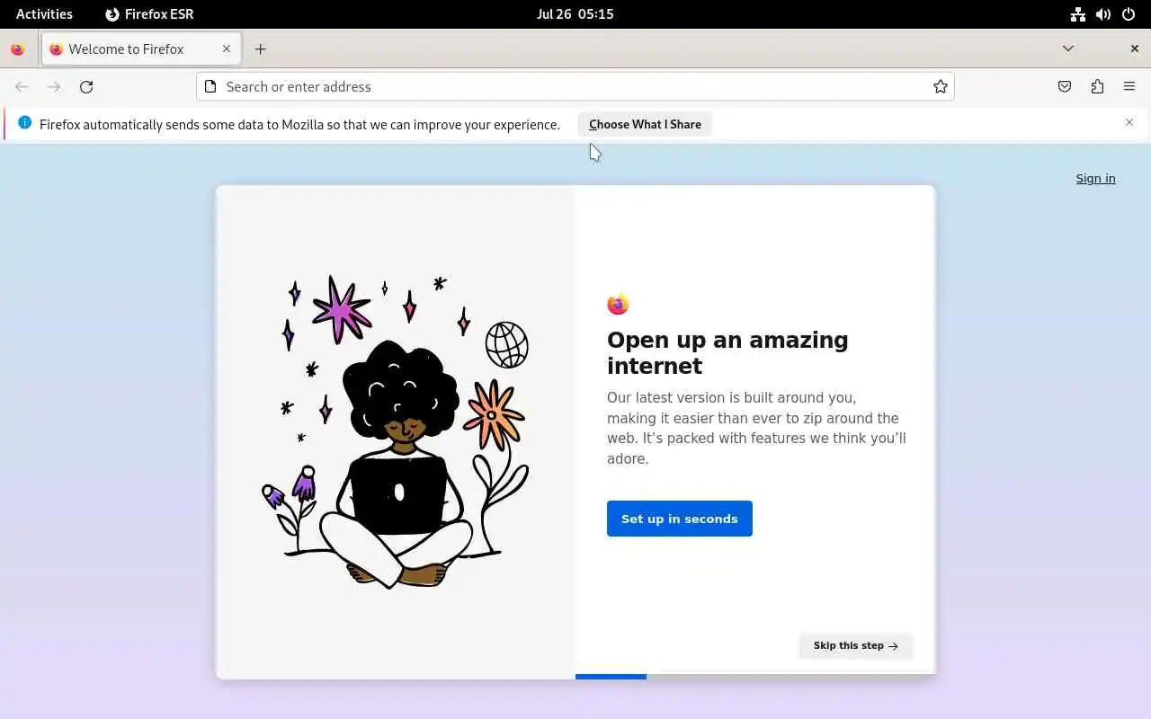Click the Forward navigation arrow

click(54, 87)
